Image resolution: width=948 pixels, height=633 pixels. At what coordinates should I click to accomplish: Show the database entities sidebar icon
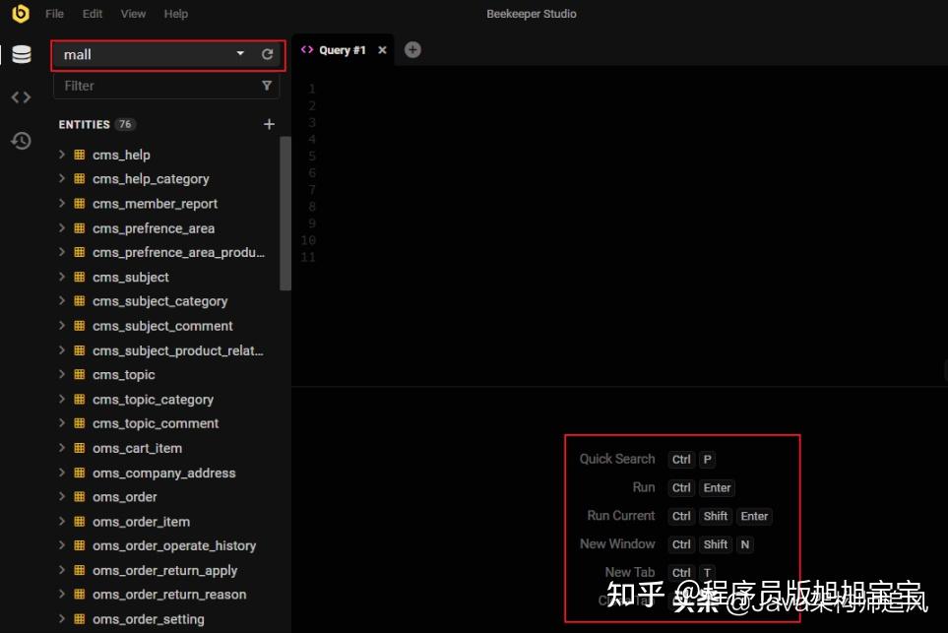point(22,54)
